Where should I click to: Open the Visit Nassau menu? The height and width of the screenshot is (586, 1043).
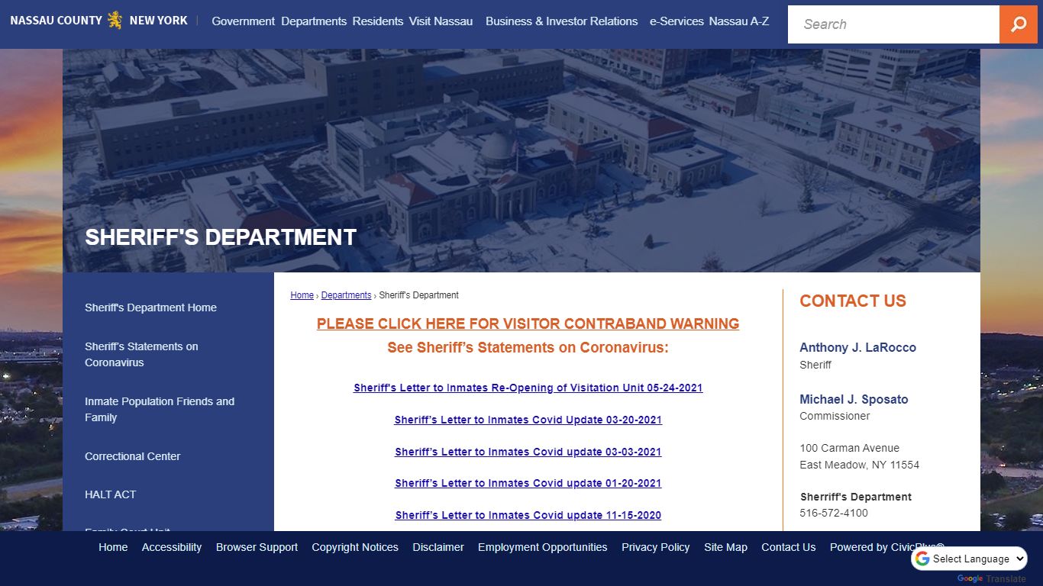441,21
